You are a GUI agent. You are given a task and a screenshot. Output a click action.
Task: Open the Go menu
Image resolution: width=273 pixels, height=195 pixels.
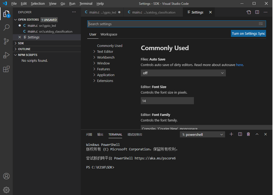[x=63, y=3]
